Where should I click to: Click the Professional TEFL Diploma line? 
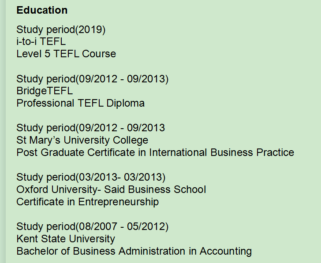point(80,104)
